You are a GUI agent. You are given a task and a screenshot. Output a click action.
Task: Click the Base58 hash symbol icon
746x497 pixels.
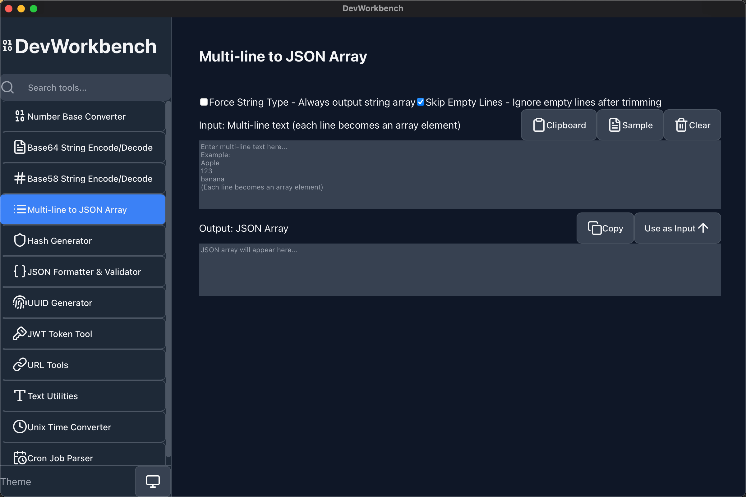tap(20, 178)
